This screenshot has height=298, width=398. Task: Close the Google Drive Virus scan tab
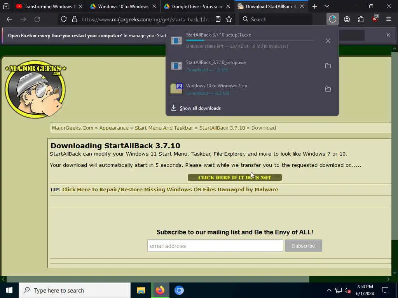[x=228, y=7]
